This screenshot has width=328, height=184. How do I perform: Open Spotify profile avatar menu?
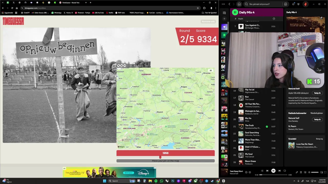pyautogui.click(x=305, y=4)
